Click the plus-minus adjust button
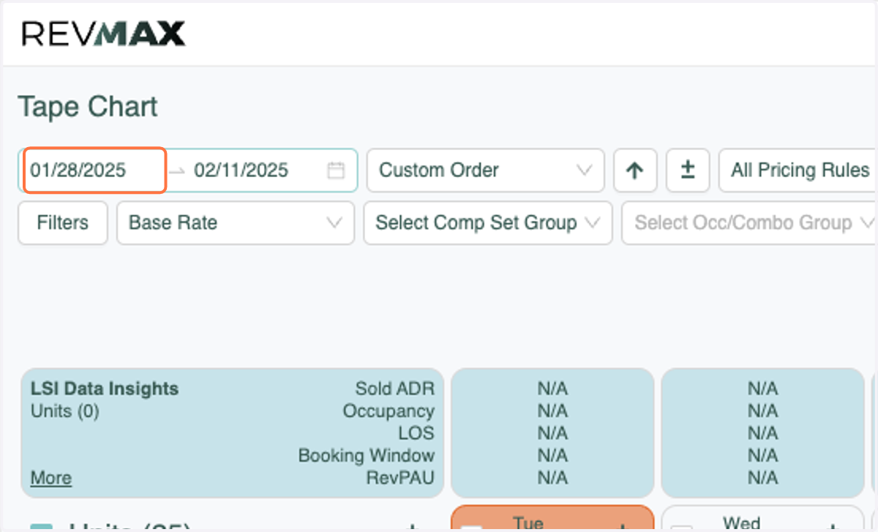The height and width of the screenshot is (532, 878). 688,171
